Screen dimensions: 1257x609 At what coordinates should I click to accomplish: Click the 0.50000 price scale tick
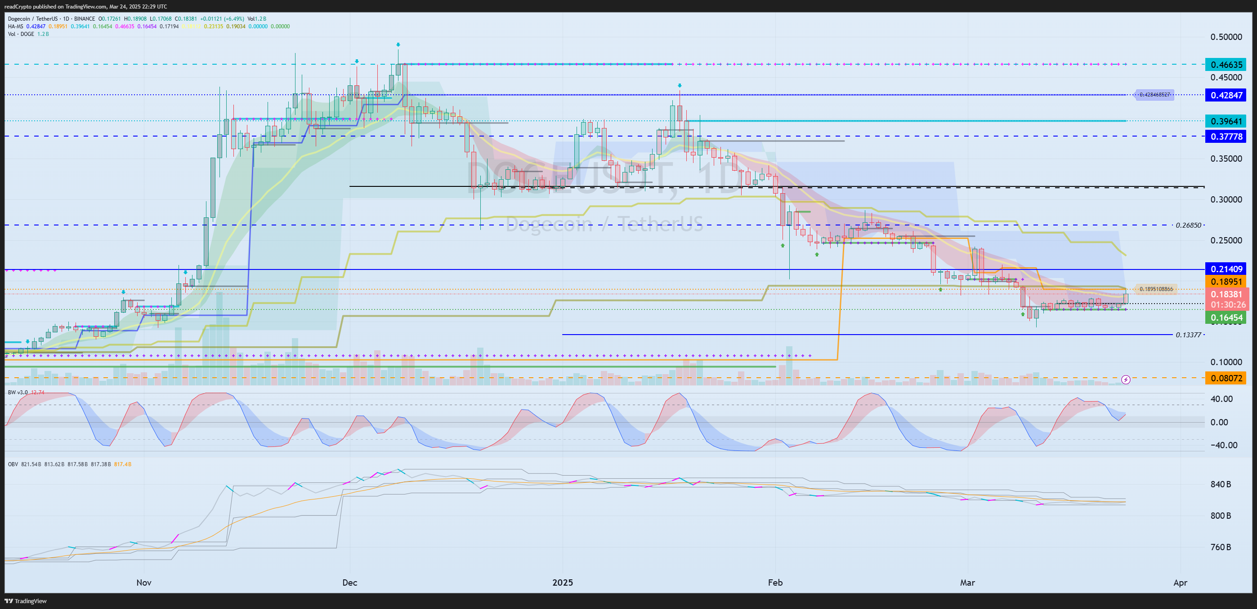(x=1226, y=37)
